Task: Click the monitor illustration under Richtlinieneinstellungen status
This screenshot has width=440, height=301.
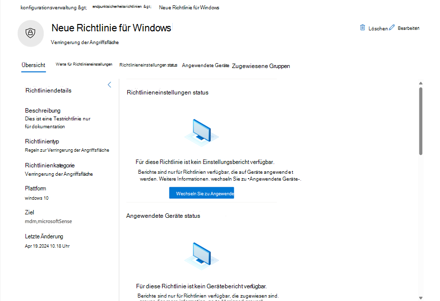Action: tap(201, 130)
